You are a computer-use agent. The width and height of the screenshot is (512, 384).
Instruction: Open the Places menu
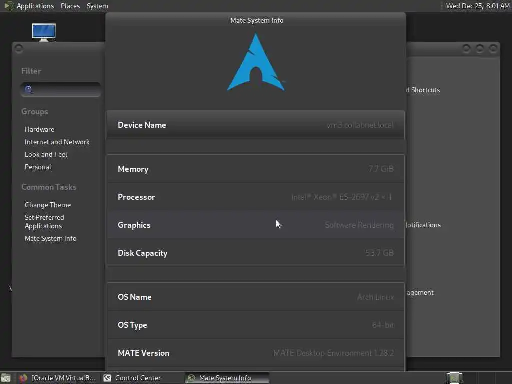[70, 6]
